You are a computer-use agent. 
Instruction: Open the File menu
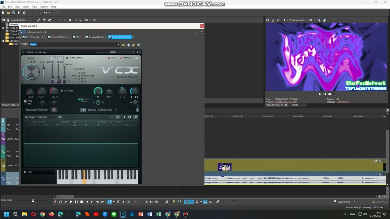coord(3,7)
